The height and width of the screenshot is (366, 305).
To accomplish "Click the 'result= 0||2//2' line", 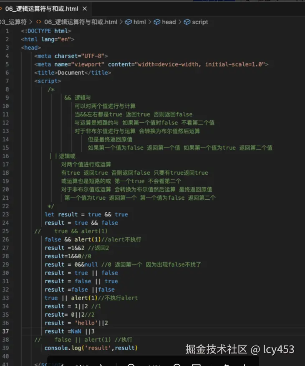I will click(x=70, y=315).
